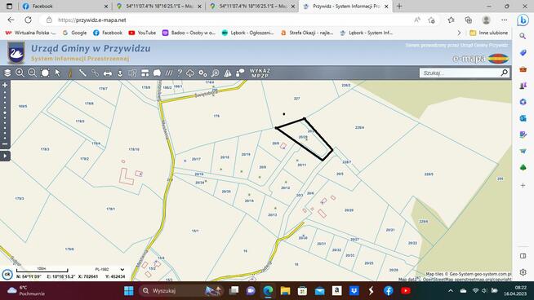
Task: Open the Badoo bookmark
Action: pyautogui.click(x=189, y=33)
